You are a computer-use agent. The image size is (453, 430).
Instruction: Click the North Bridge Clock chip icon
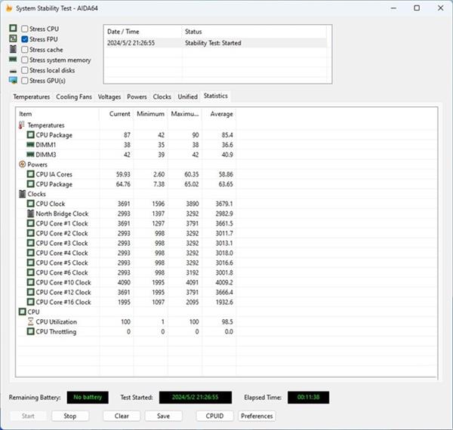pyautogui.click(x=30, y=213)
